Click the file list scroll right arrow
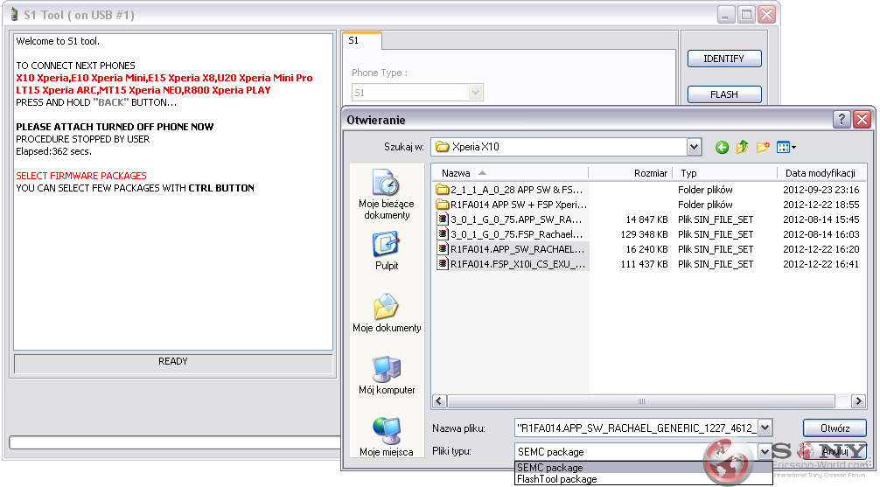The height and width of the screenshot is (487, 880). pyautogui.click(x=857, y=401)
